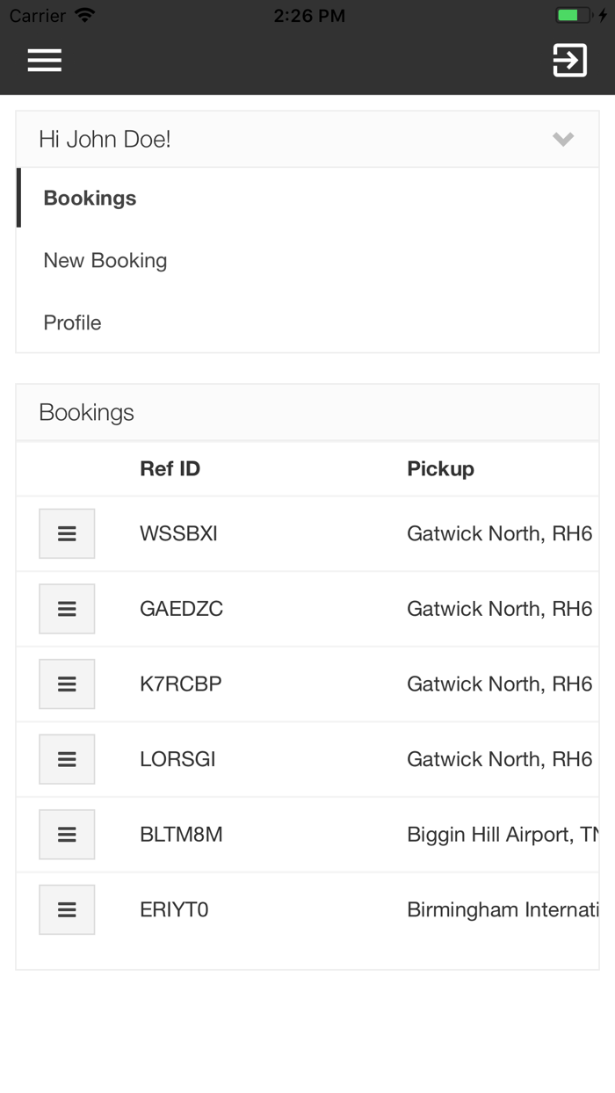
Task: Click the Ref ID column header
Action: coord(170,469)
